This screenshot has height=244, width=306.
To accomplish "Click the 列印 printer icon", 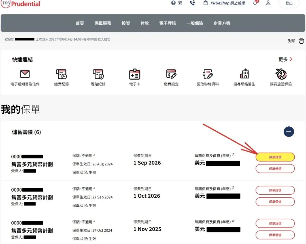I will coord(301,41).
